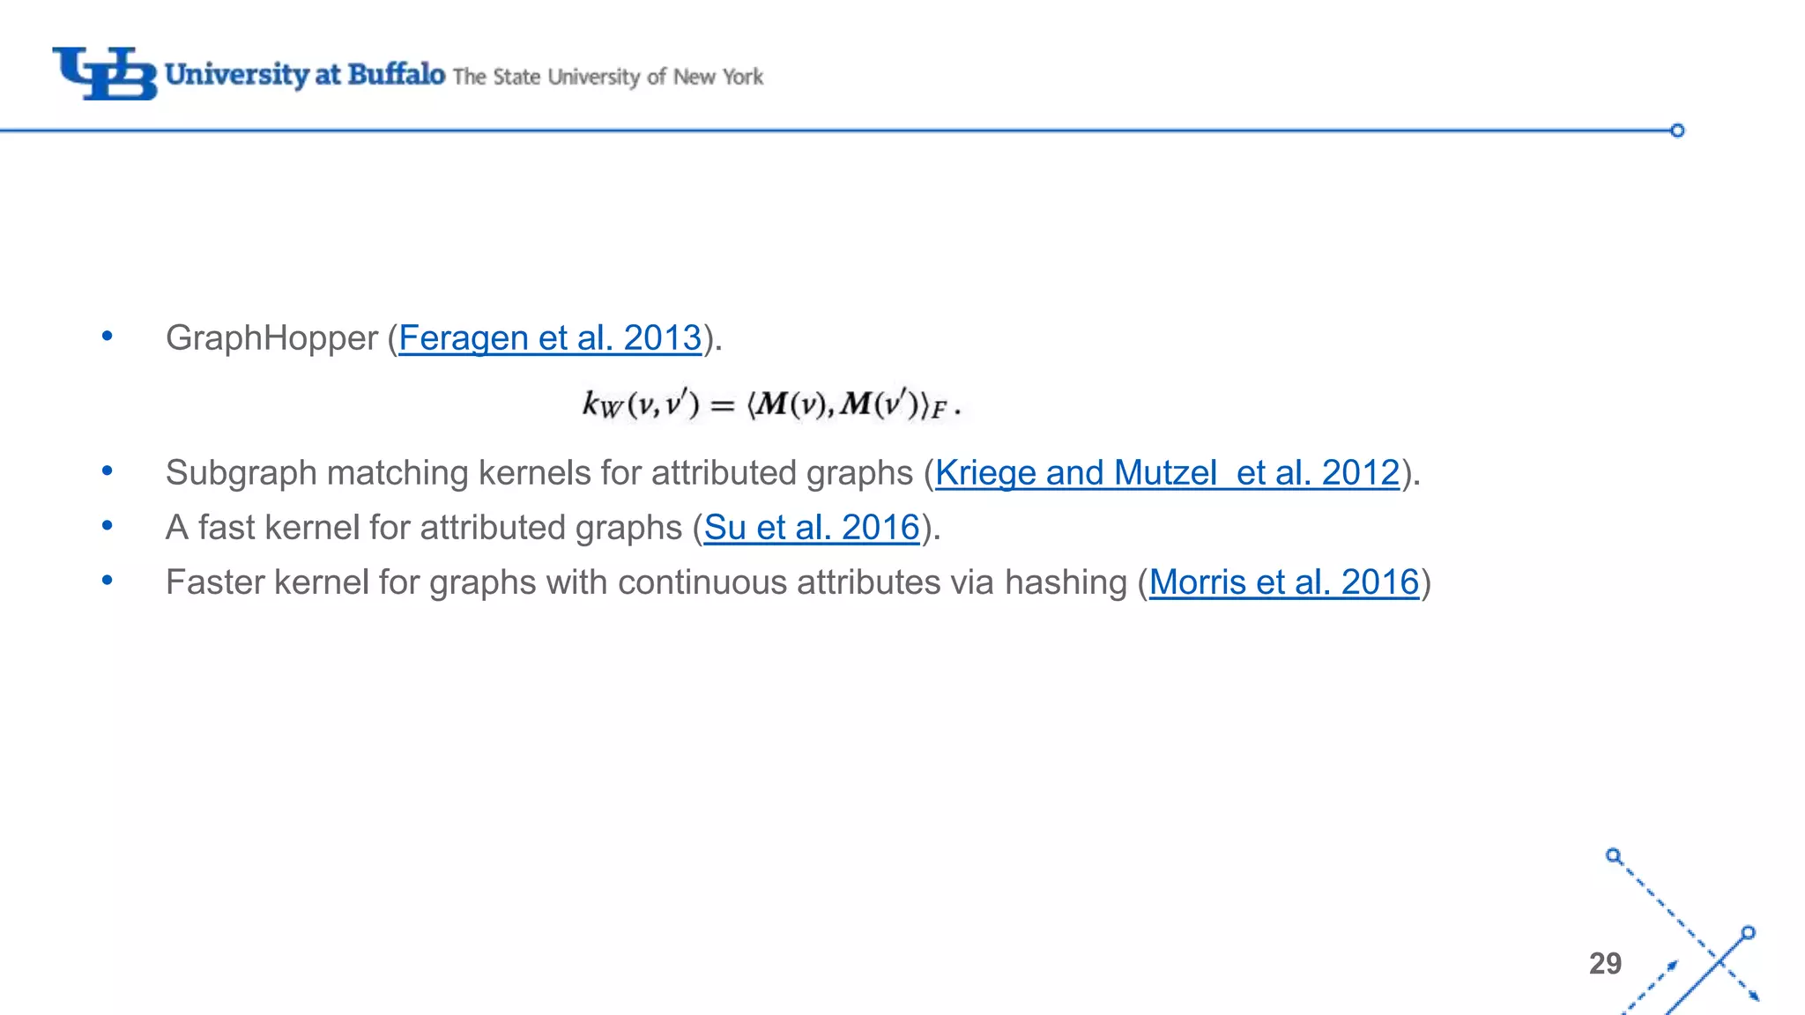Select the kernel formula image
Viewport: 1805px width, 1015px height.
click(771, 404)
